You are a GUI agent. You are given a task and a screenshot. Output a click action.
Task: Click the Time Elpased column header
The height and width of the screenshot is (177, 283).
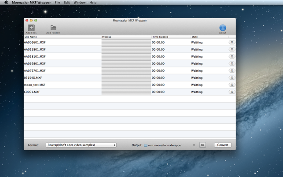pyautogui.click(x=171, y=37)
